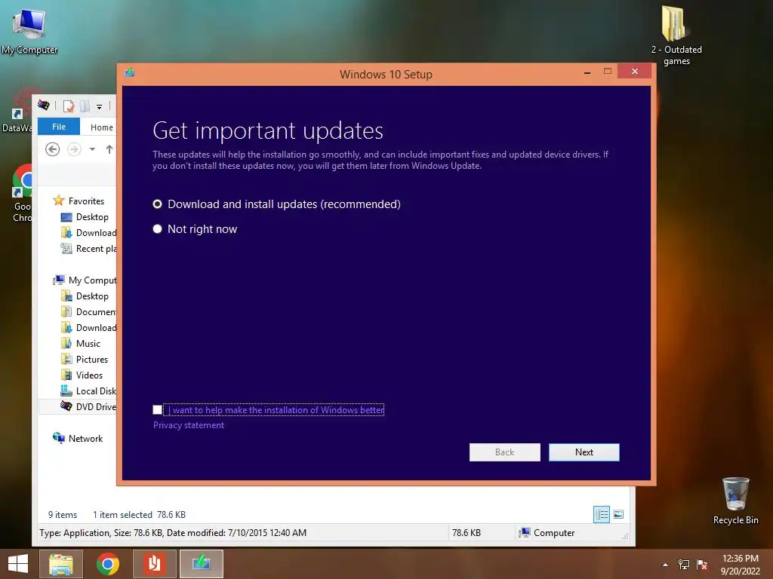The image size is (773, 579).
Task: Click the greyed Back button
Action: click(x=504, y=452)
